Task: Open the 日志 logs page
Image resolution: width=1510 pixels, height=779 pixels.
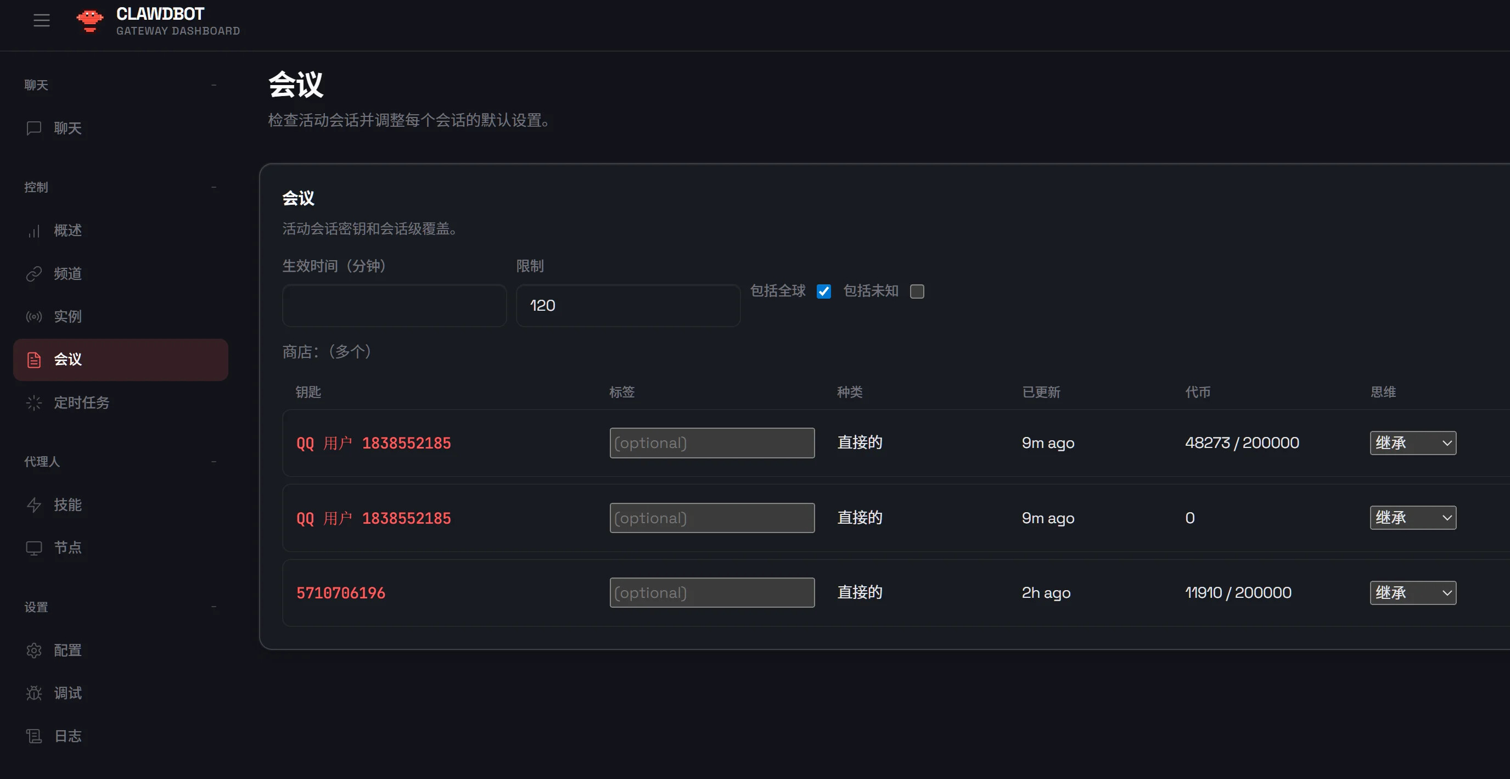Action: 68,736
